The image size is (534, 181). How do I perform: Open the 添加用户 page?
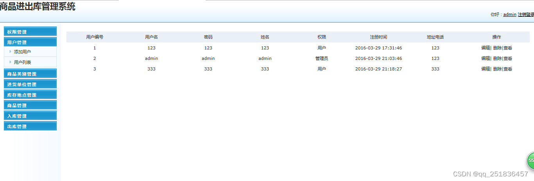(22, 52)
